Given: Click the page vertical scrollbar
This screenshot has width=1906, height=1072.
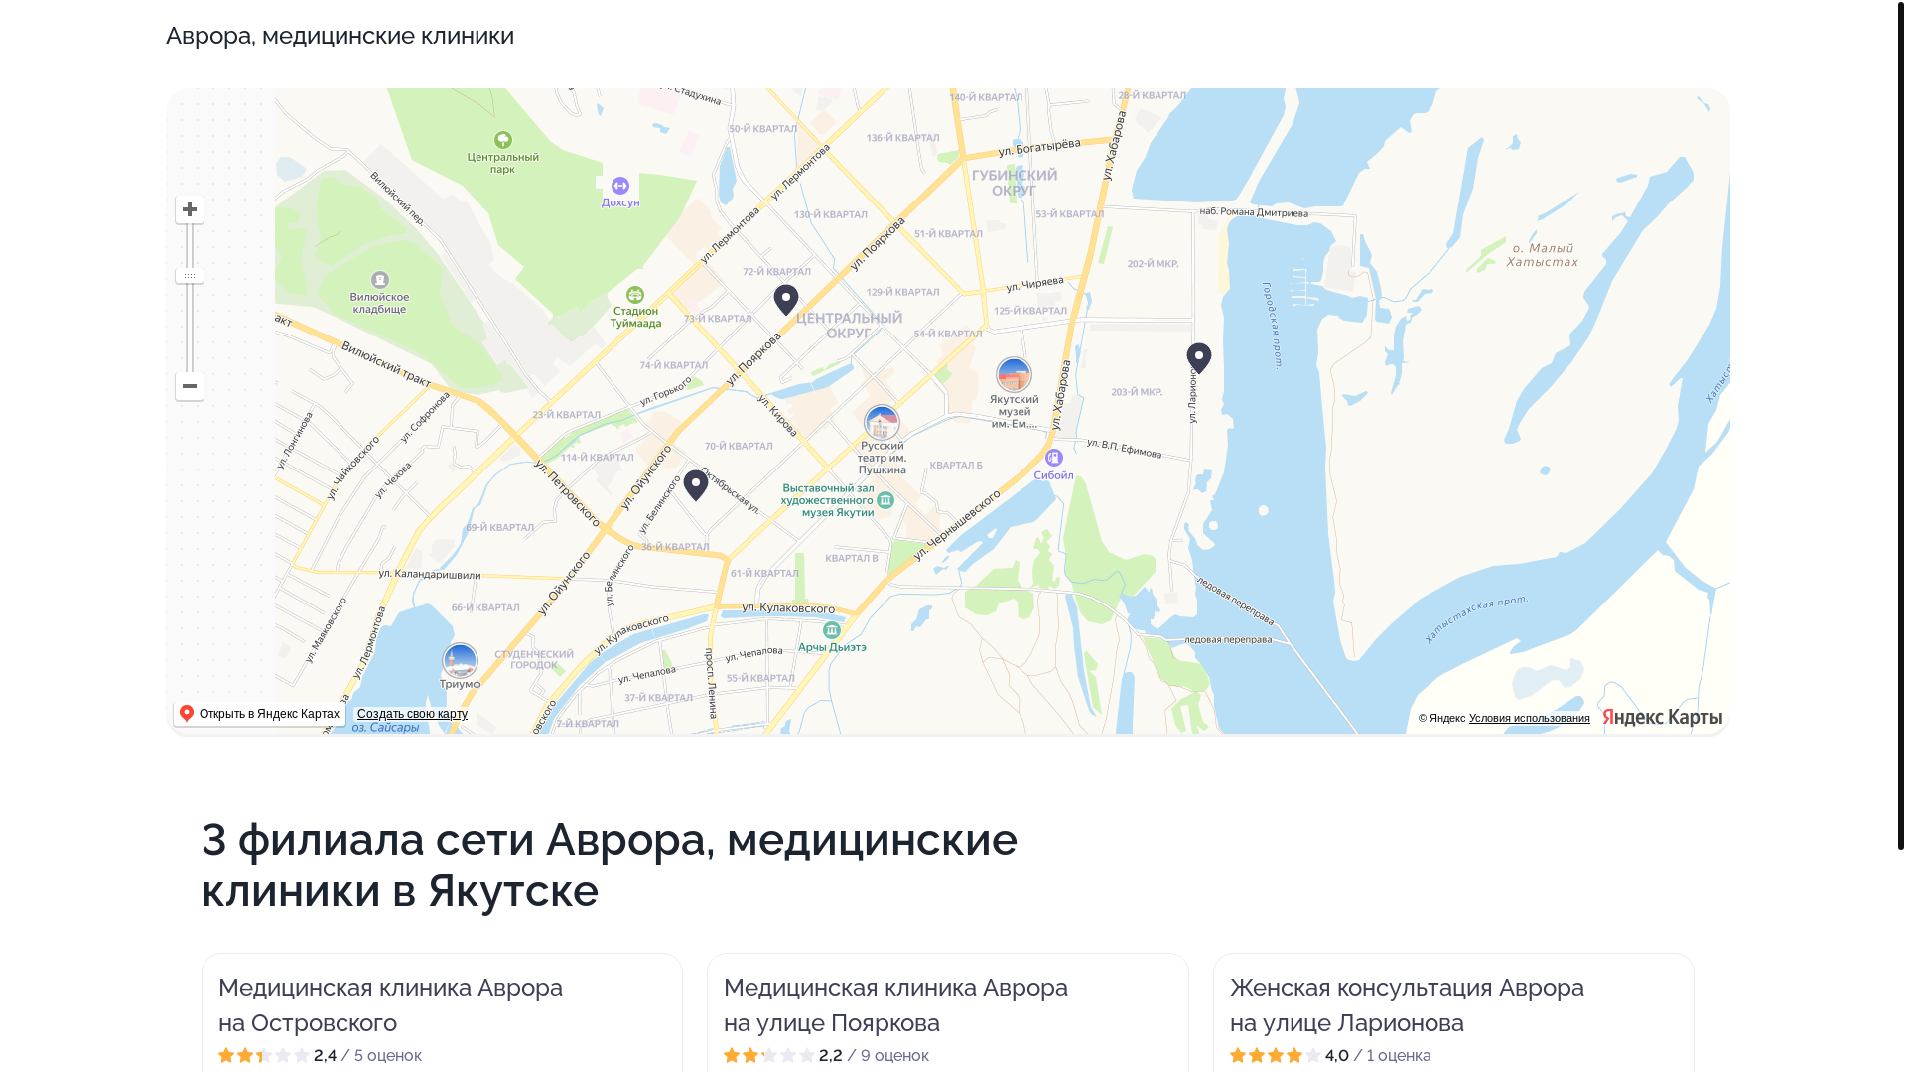Looking at the screenshot, I should (1900, 425).
